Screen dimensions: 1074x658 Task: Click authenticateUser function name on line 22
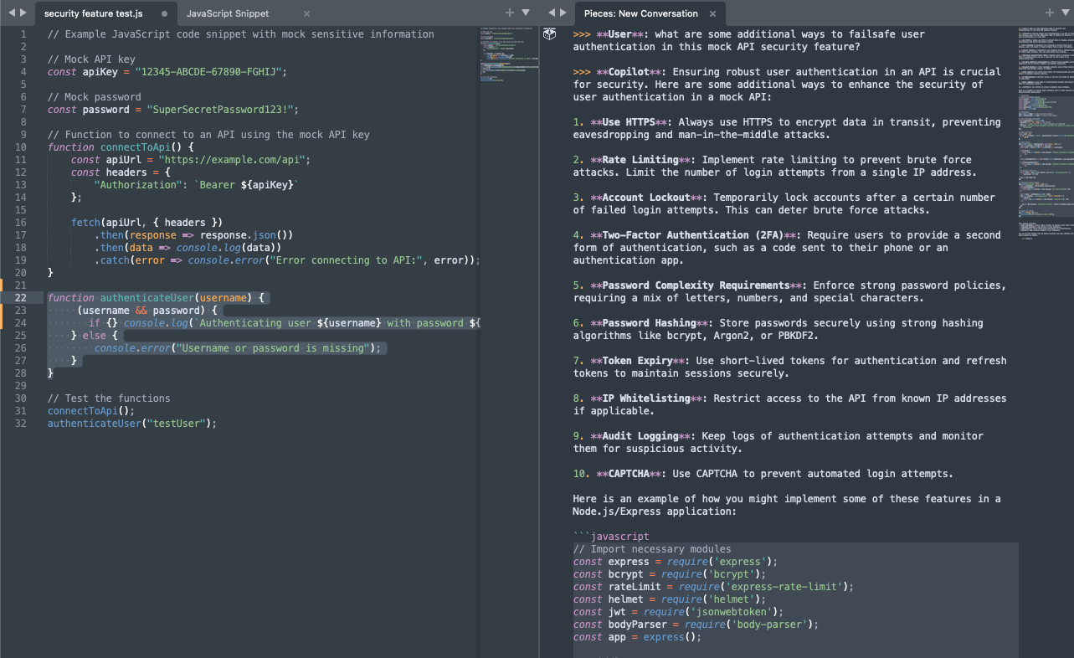tap(146, 298)
